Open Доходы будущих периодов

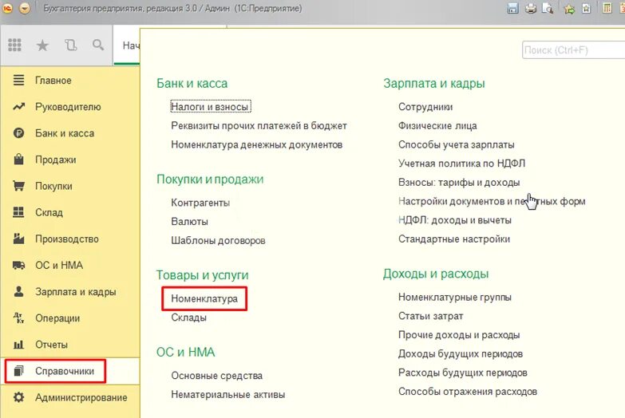461,354
